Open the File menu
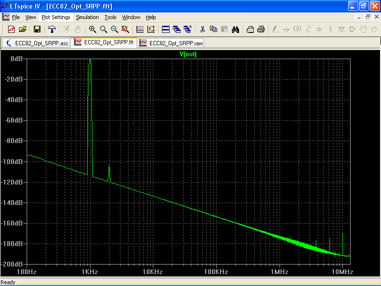This screenshot has height=286, width=381. [x=16, y=17]
